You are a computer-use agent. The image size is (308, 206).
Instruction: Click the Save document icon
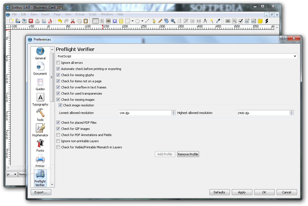click(24, 21)
